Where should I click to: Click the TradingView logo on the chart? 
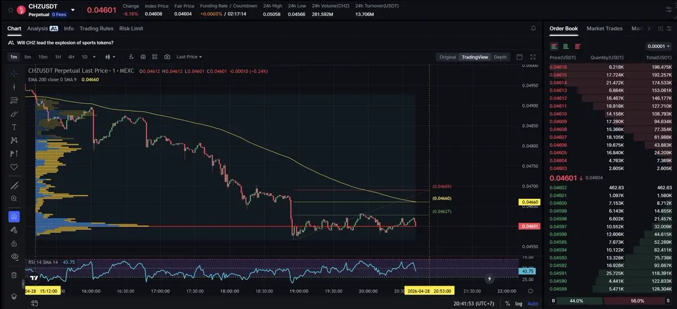(34, 278)
